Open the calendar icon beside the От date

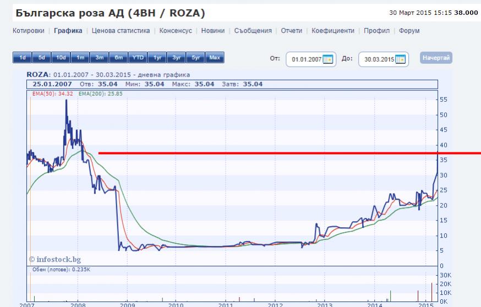click(x=327, y=59)
